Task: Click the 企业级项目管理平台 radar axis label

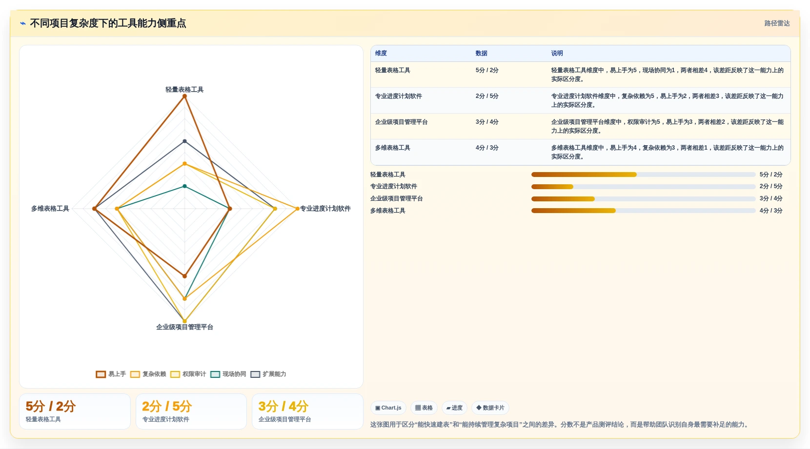Action: [x=184, y=327]
